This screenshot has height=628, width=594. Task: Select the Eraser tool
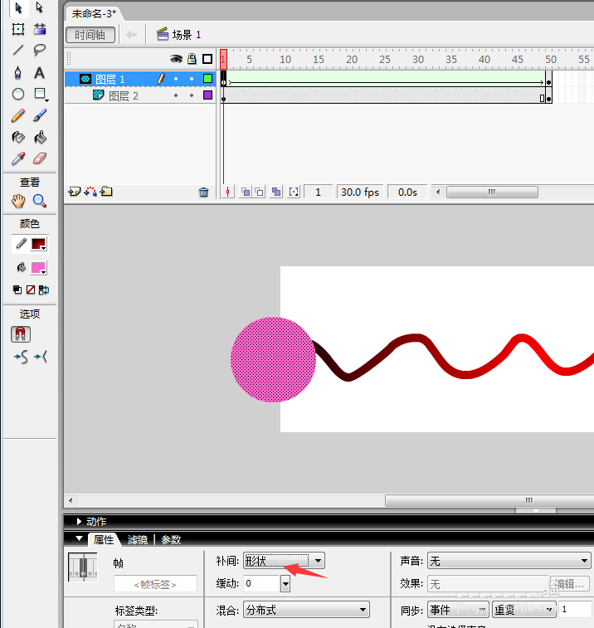(x=40, y=159)
